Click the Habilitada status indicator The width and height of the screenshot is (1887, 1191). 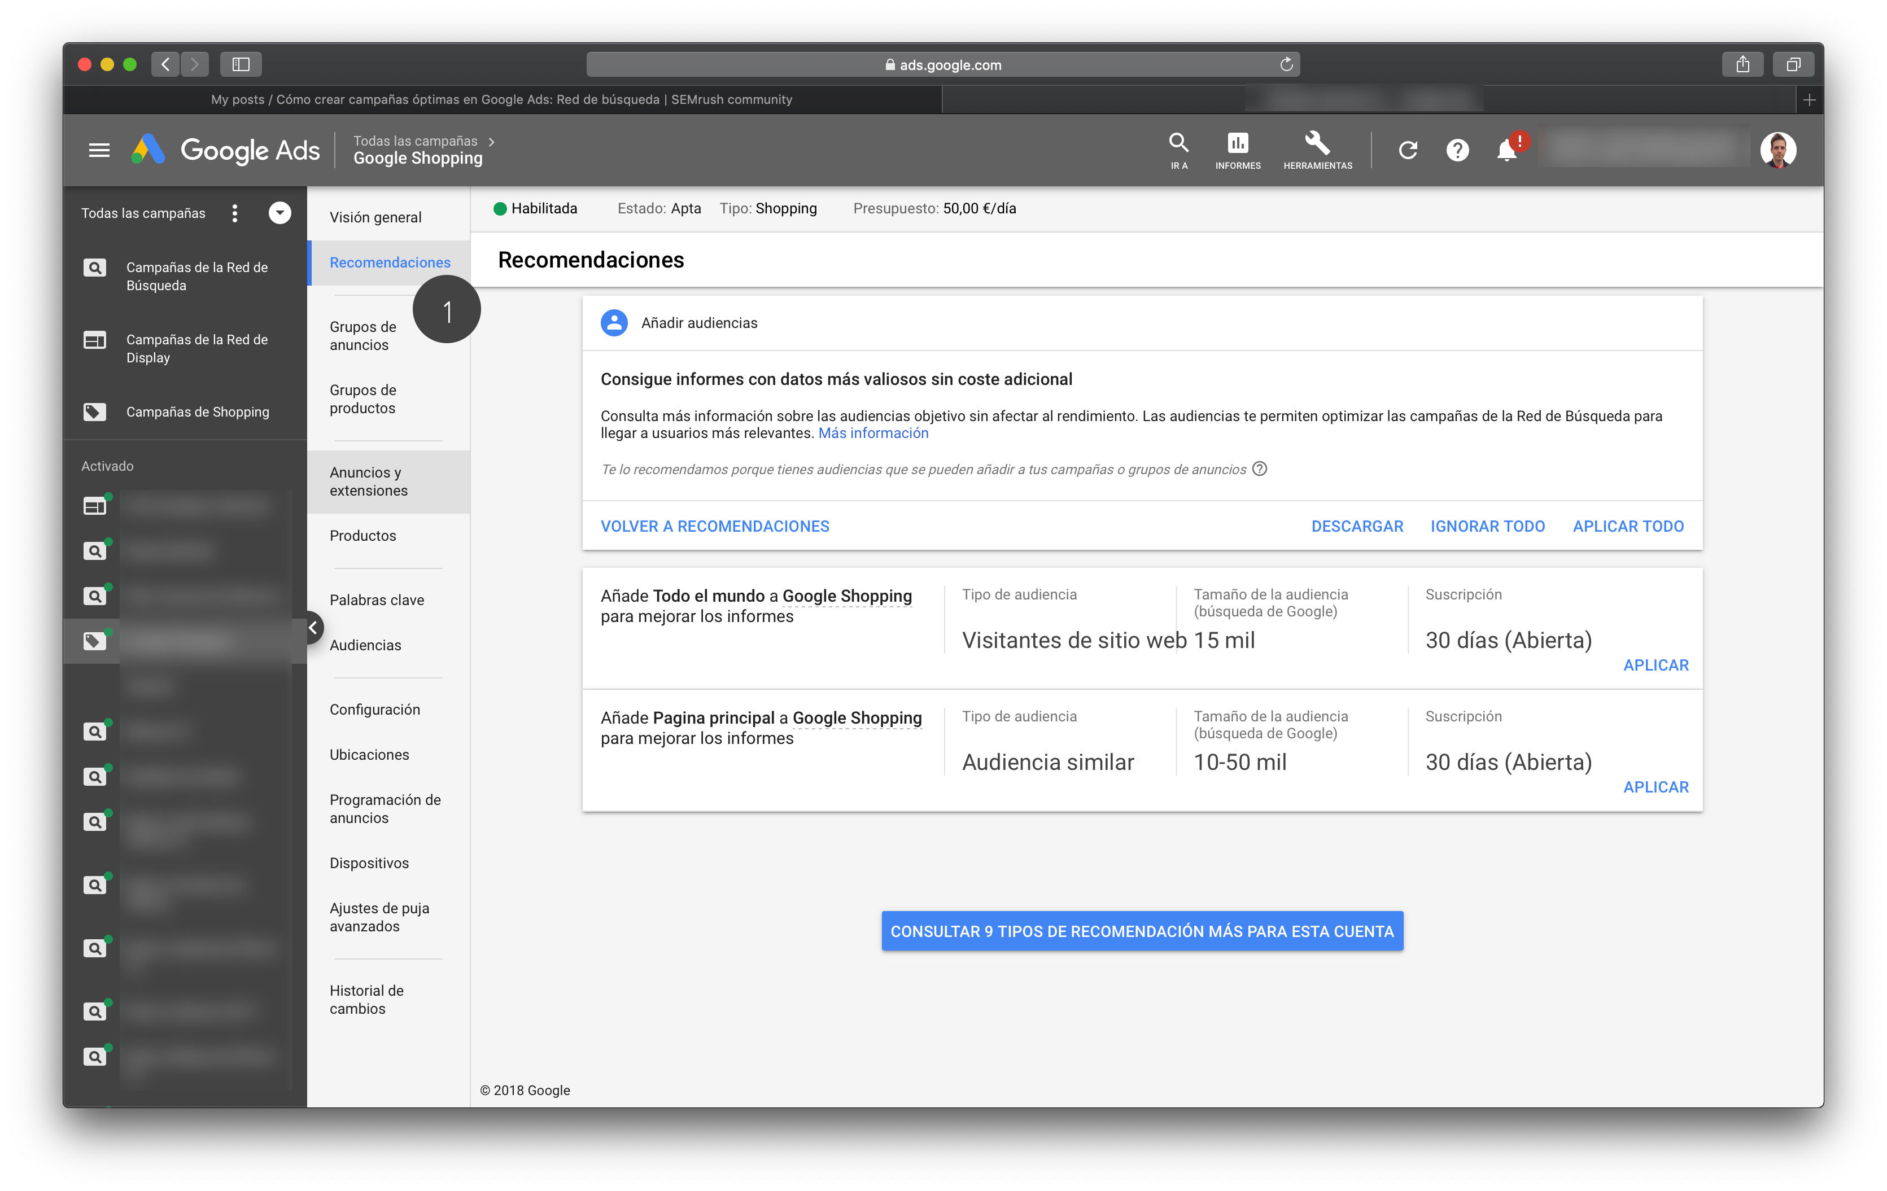[535, 208]
